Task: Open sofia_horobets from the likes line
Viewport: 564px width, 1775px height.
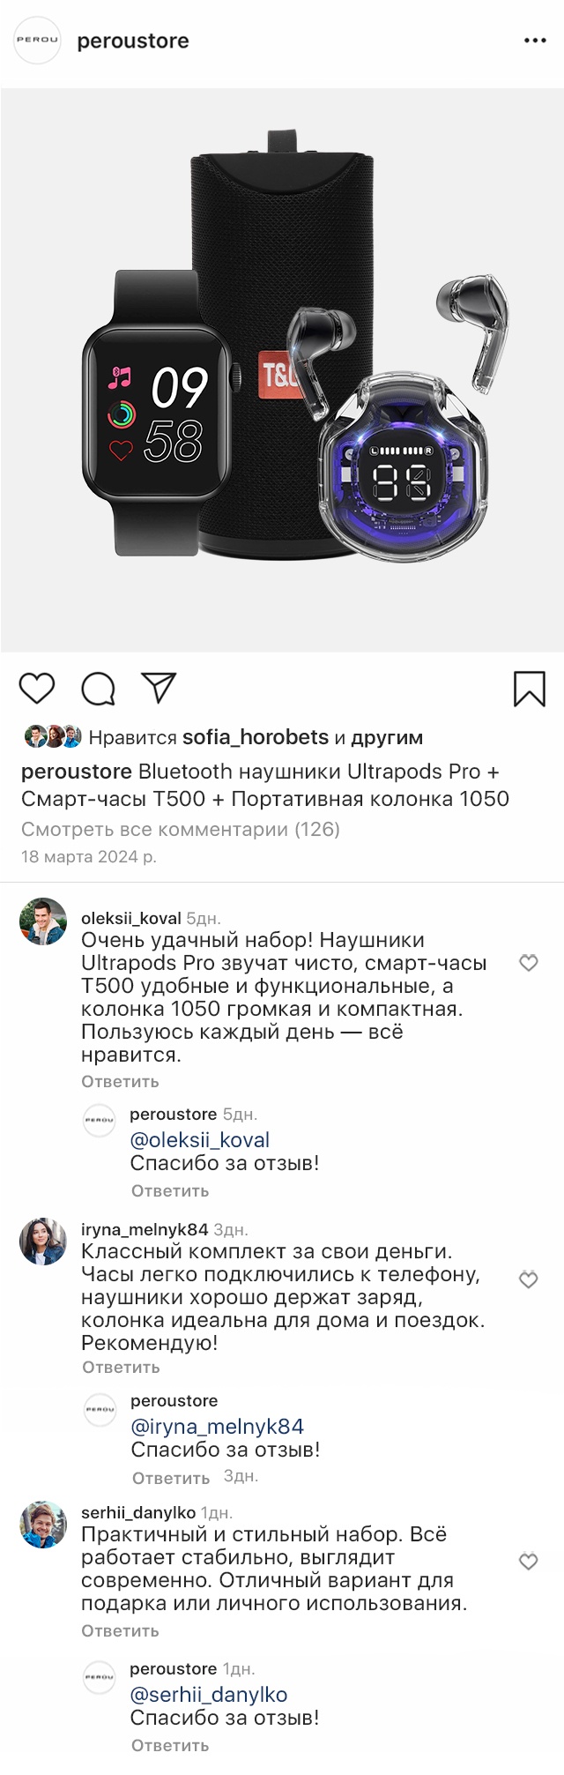Action: tap(256, 737)
